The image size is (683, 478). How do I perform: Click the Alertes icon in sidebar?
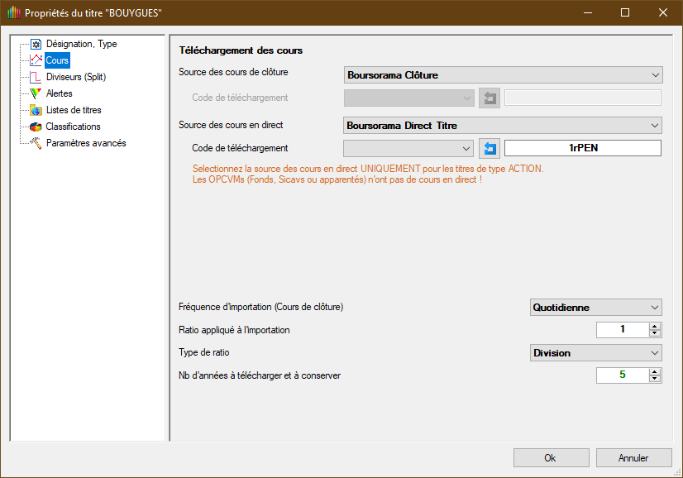36,93
